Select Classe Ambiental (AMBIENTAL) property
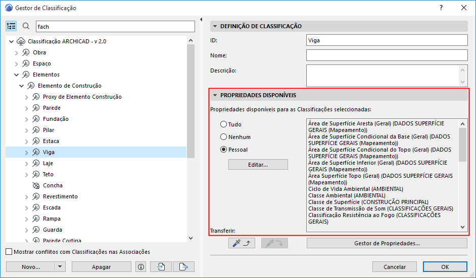The width and height of the screenshot is (476, 278). pyautogui.click(x=347, y=196)
